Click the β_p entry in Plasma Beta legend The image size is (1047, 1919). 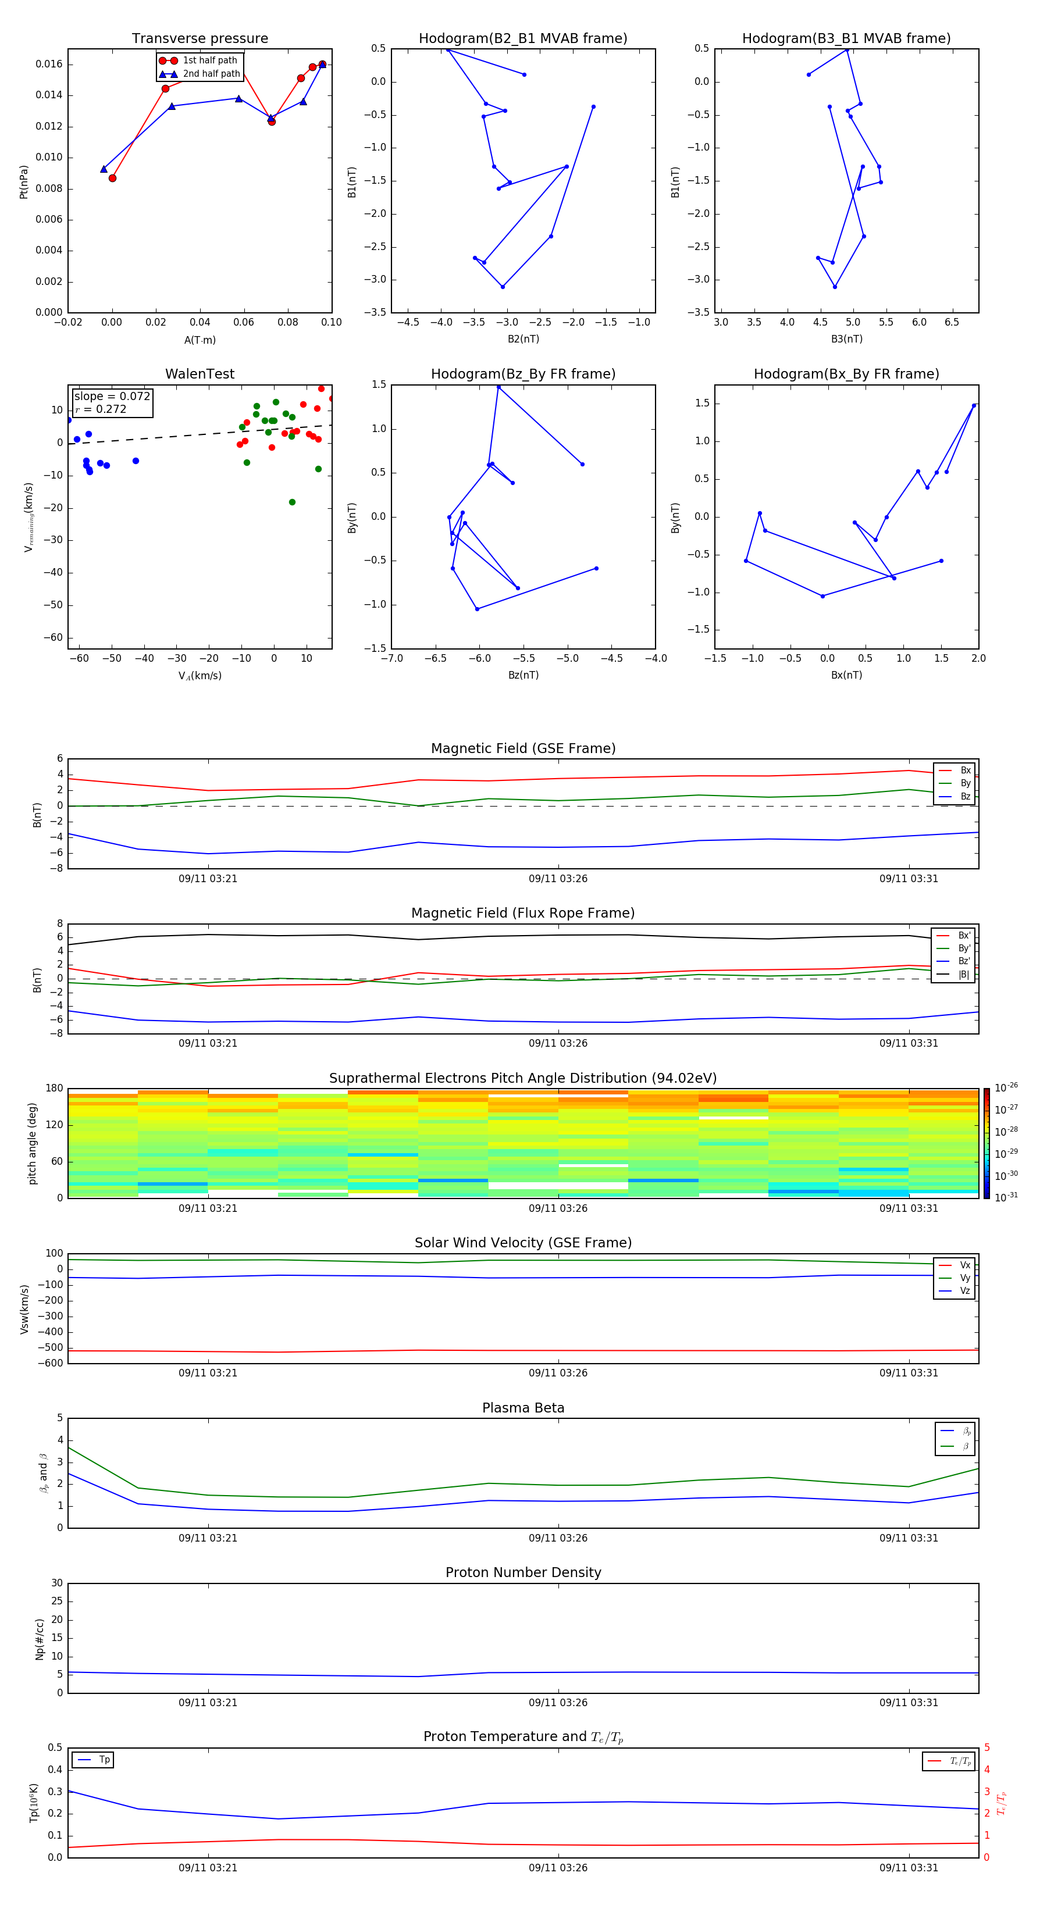[x=955, y=1431]
